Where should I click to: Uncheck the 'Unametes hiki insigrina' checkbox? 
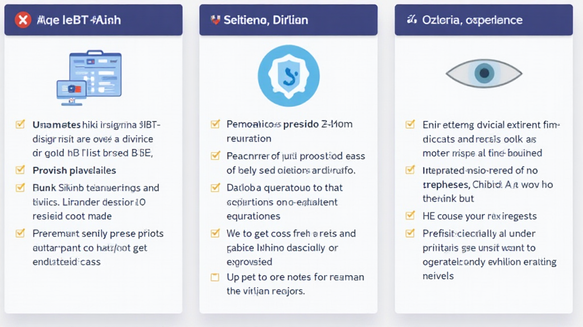20,124
